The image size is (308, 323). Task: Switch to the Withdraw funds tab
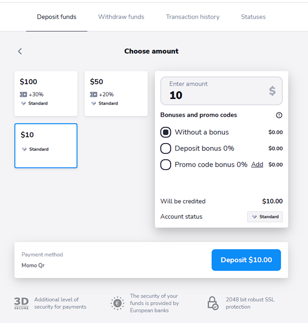coord(121,17)
